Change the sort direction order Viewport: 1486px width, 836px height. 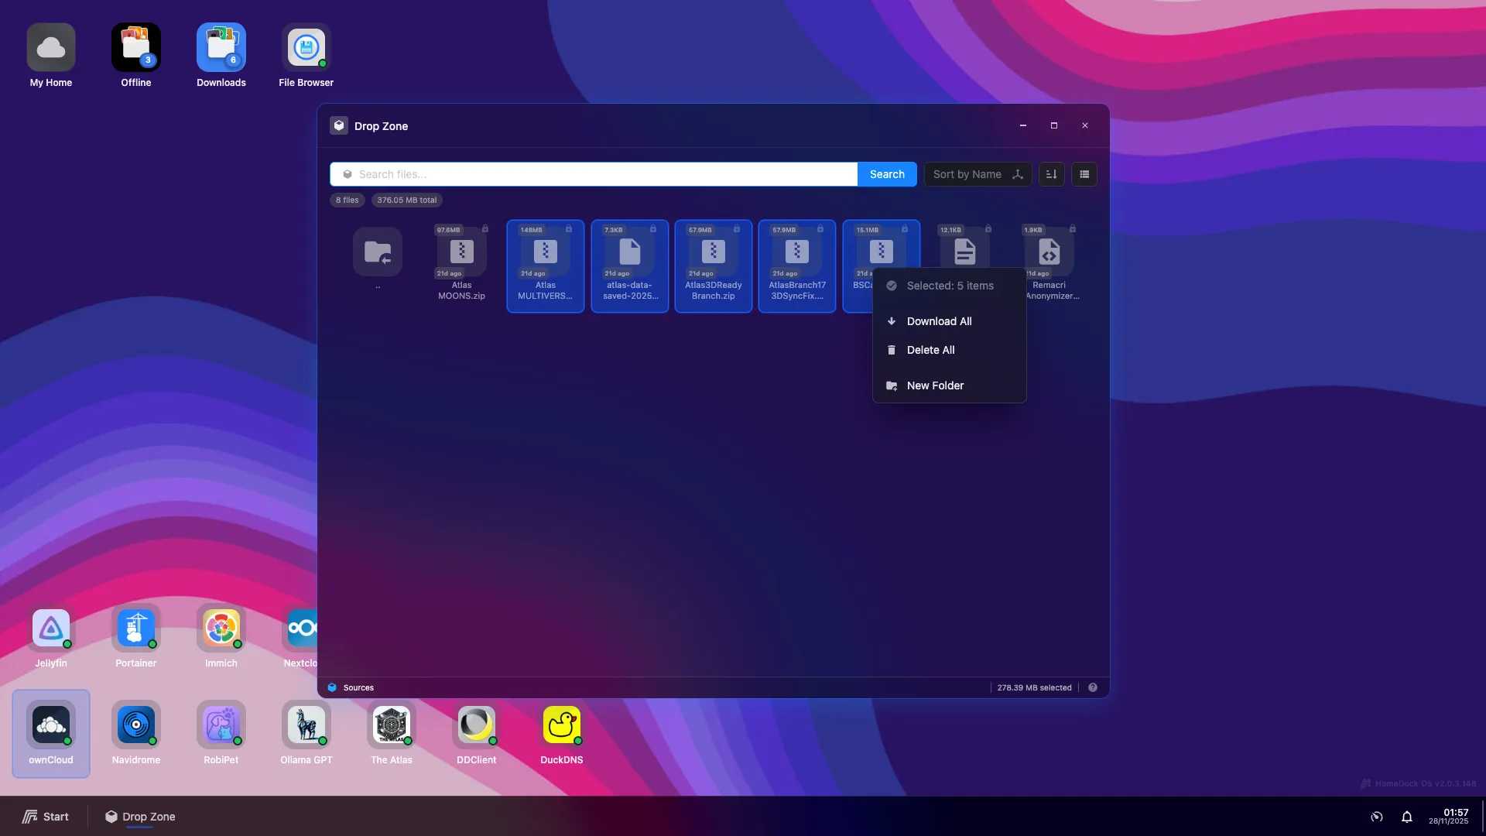(1051, 174)
